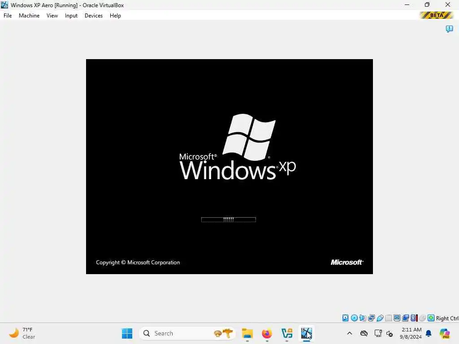Click the virtualization features V indicator icon
459x344 pixels.
click(414, 318)
